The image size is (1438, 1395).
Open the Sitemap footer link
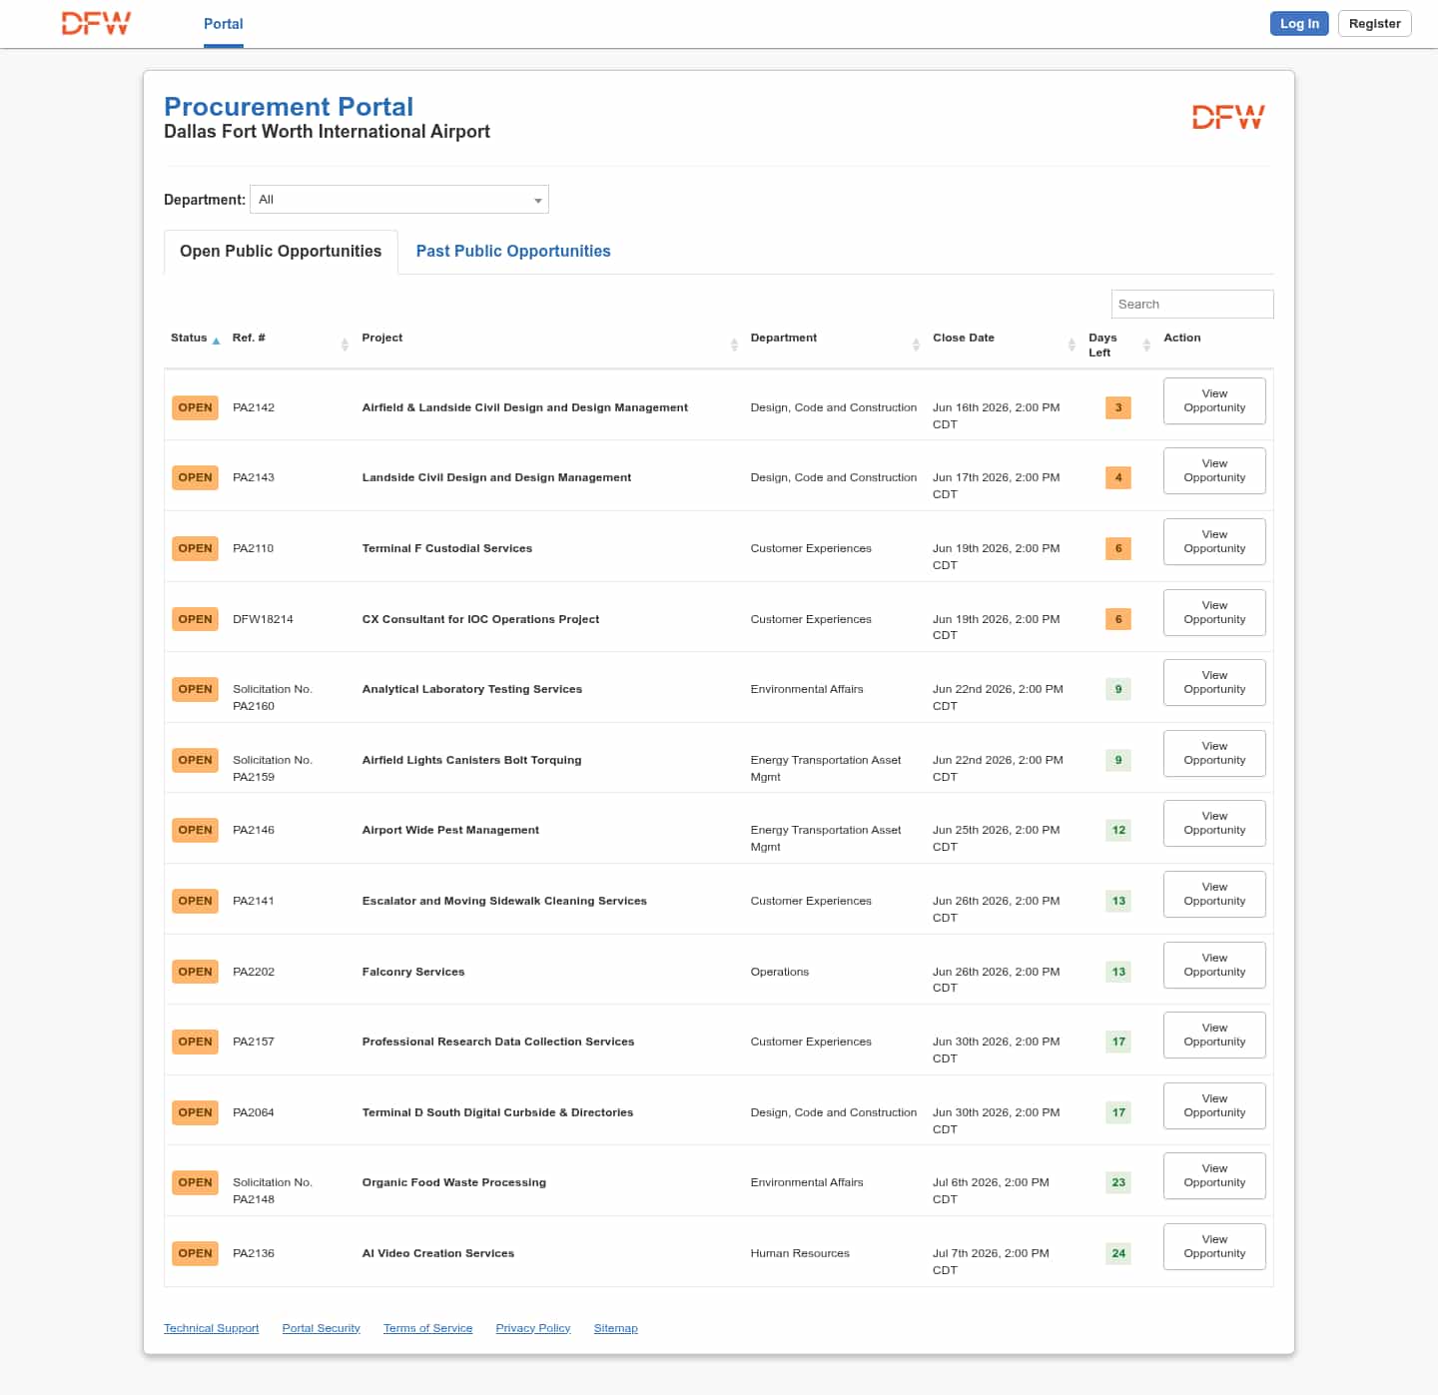pyautogui.click(x=615, y=1328)
